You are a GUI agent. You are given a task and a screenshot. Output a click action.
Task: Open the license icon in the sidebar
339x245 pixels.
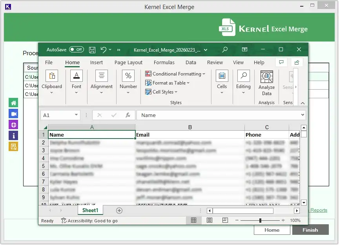pos(13,147)
